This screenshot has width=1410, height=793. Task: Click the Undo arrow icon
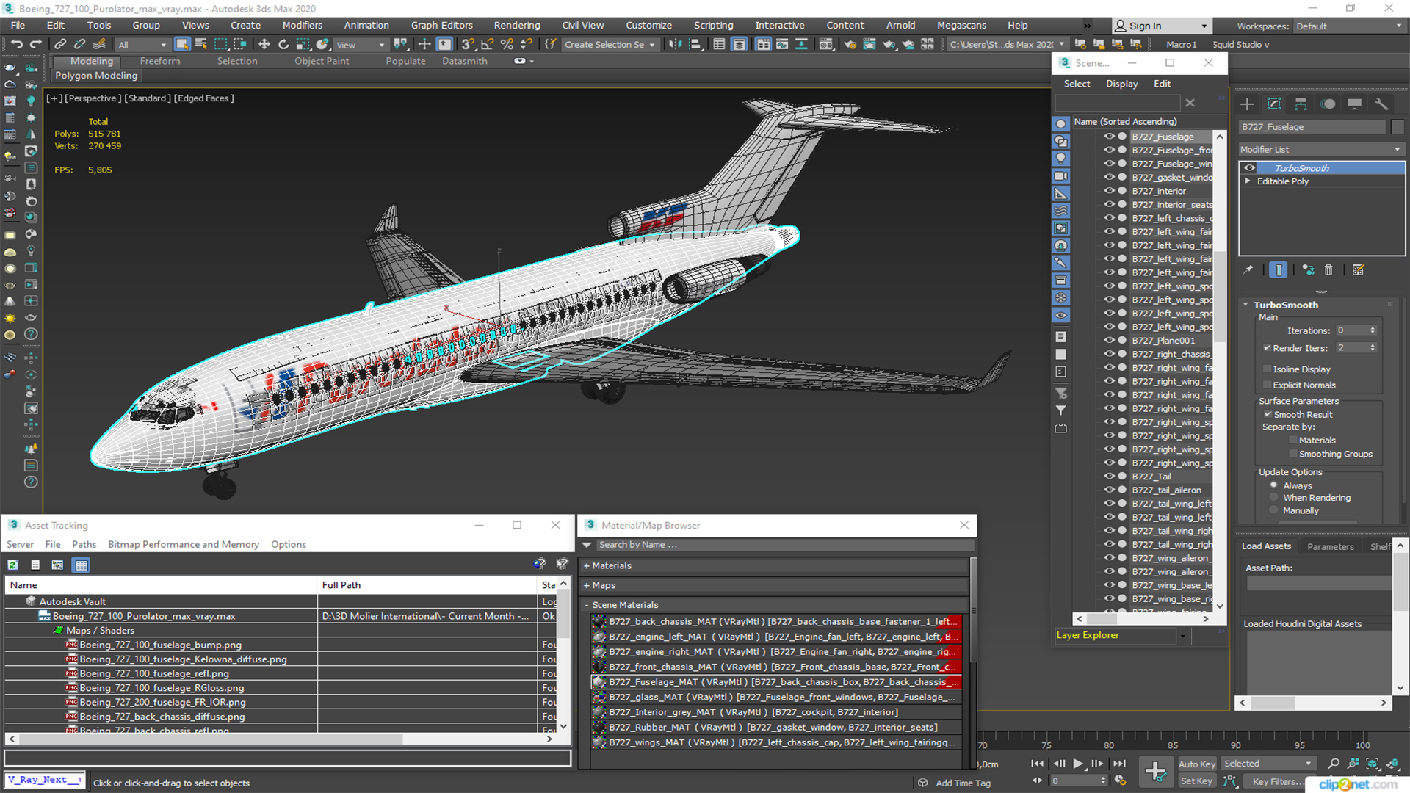16,45
